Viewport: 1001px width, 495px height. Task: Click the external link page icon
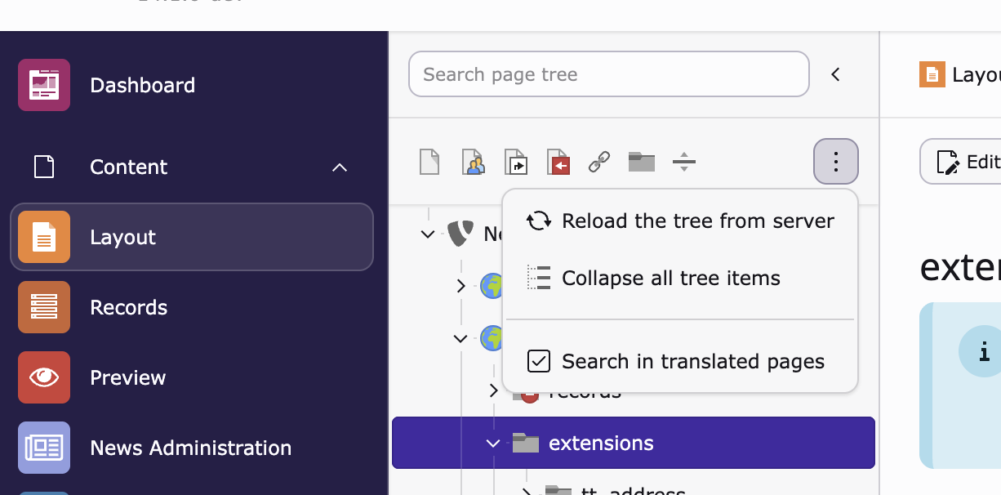pos(599,162)
